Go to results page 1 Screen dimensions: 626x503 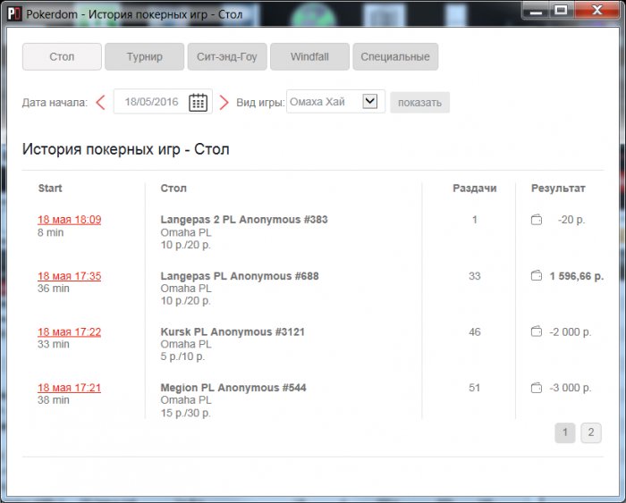click(565, 432)
